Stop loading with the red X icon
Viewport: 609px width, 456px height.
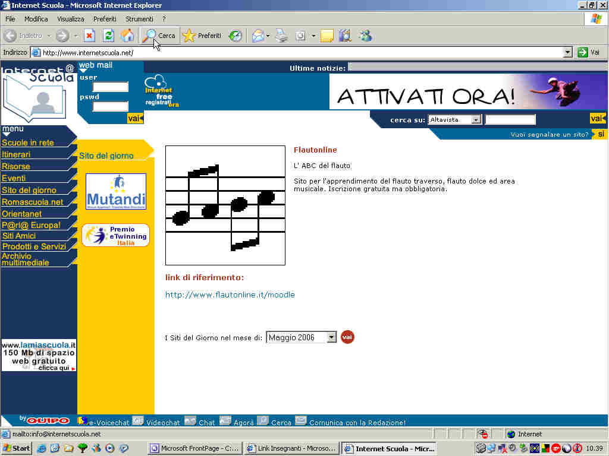click(90, 36)
